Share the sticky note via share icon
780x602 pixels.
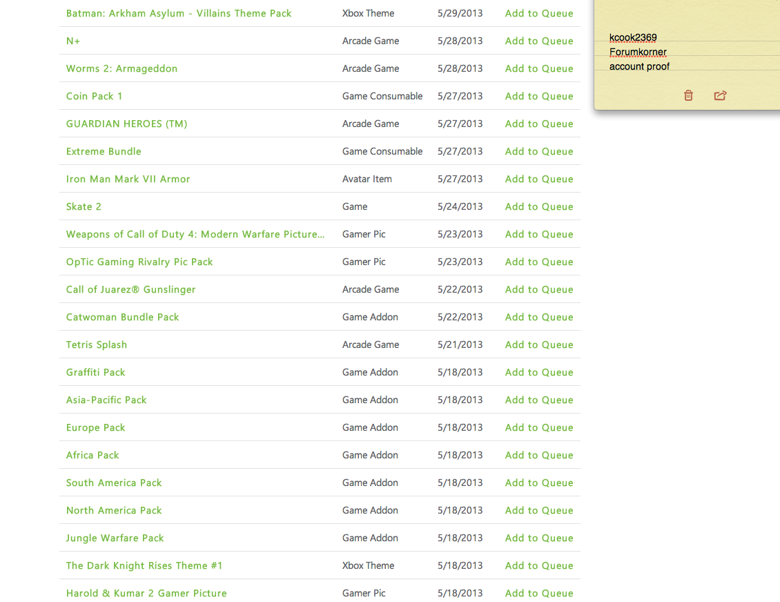pyautogui.click(x=720, y=95)
